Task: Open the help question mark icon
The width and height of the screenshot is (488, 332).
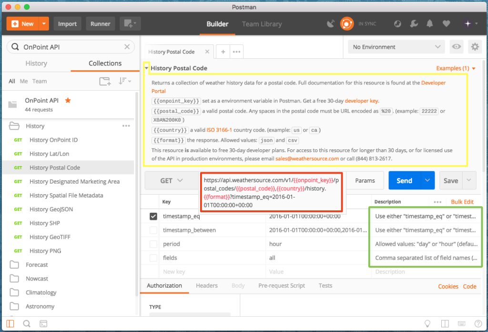Action: coord(478,324)
